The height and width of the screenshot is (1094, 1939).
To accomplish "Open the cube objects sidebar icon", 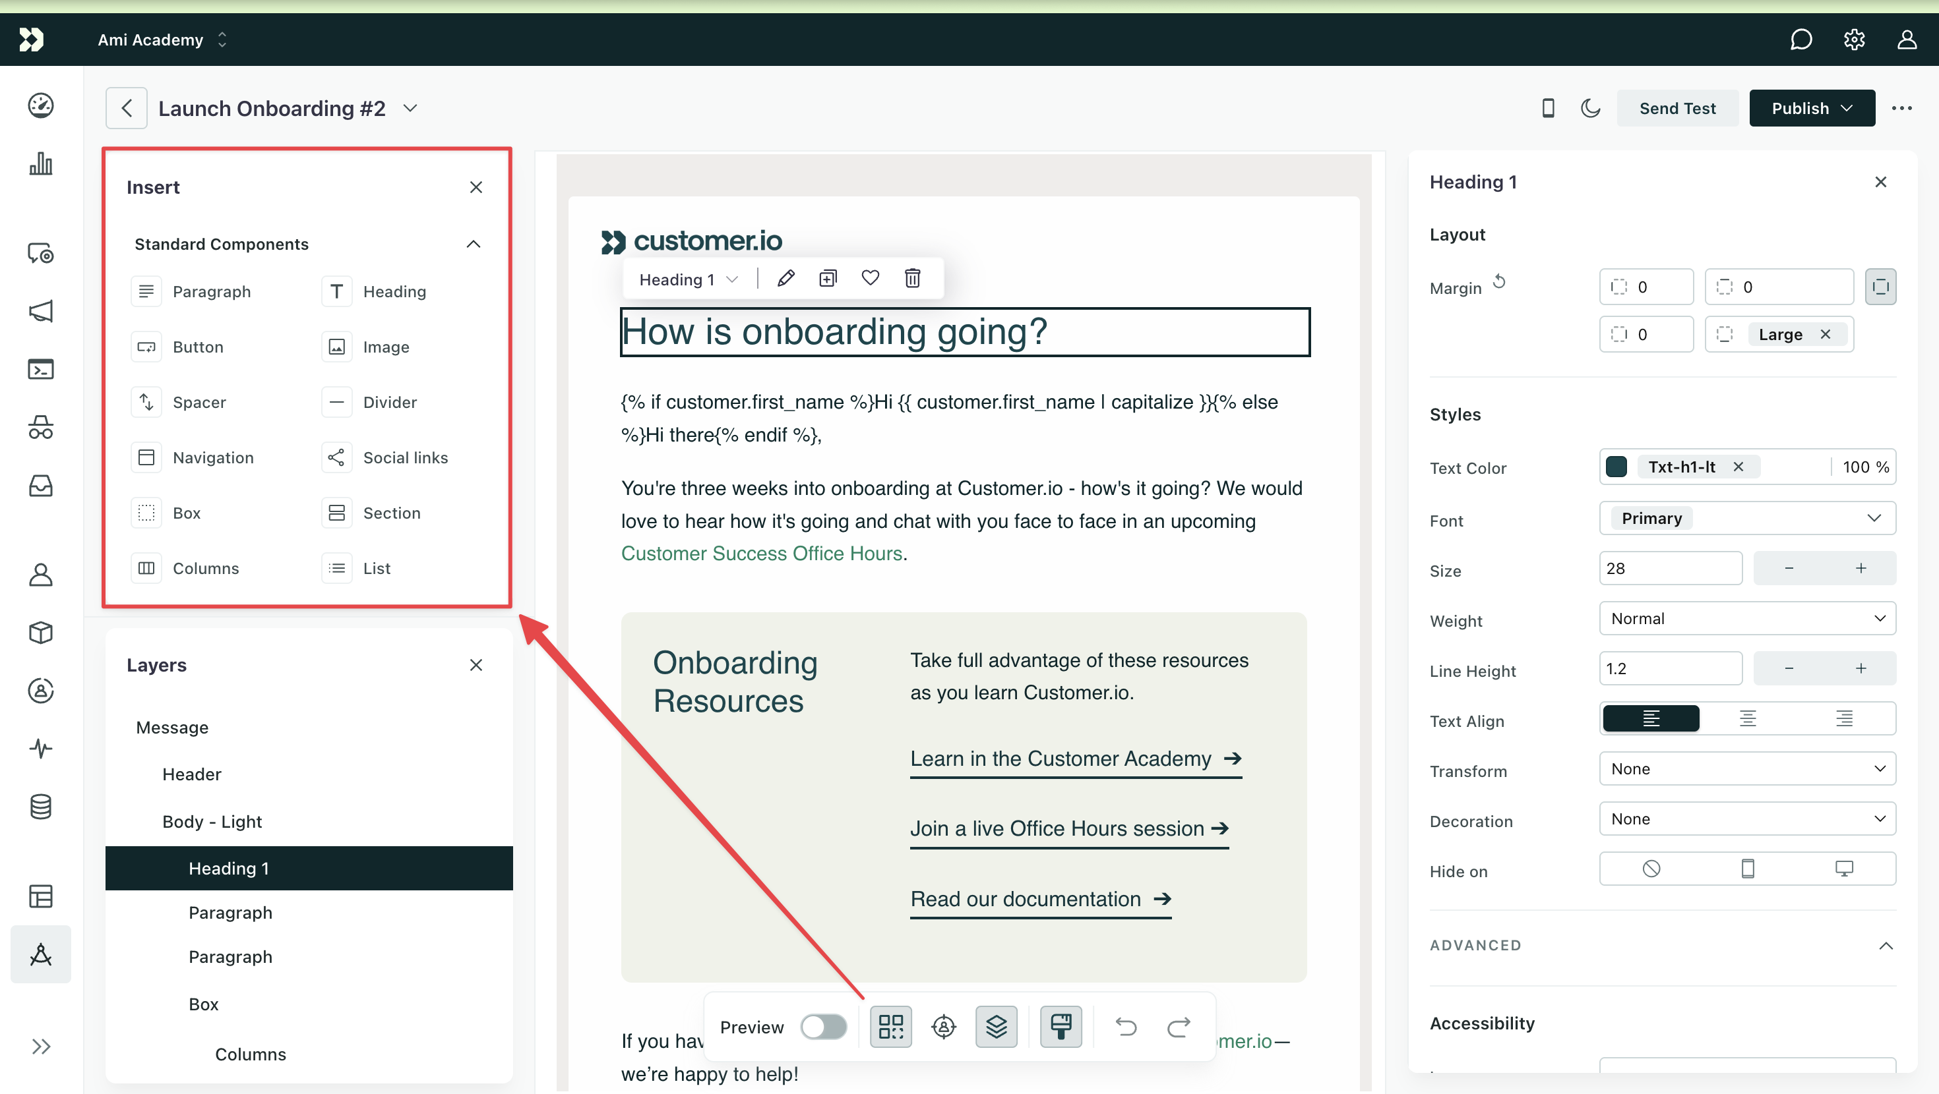I will click(41, 633).
